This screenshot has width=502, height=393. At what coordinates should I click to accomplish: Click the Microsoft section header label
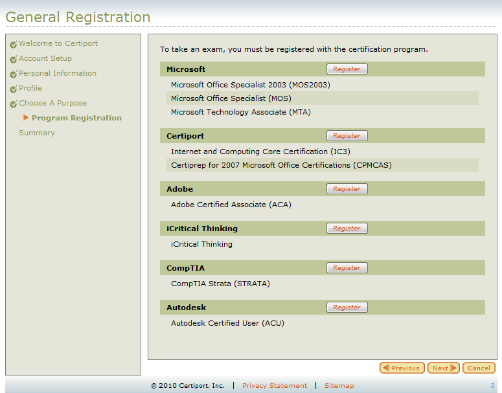186,69
